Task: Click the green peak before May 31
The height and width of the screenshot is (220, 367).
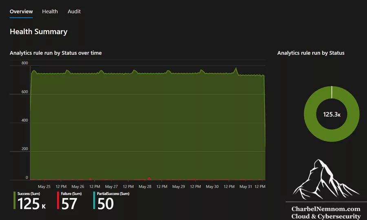Action: (236, 69)
